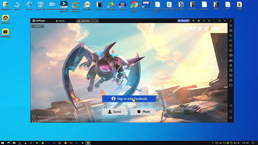Click the volume up icon in sidebar
This screenshot has height=145, width=258.
tap(231, 35)
